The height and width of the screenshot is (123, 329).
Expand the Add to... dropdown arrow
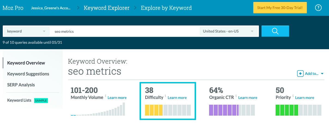322,74
